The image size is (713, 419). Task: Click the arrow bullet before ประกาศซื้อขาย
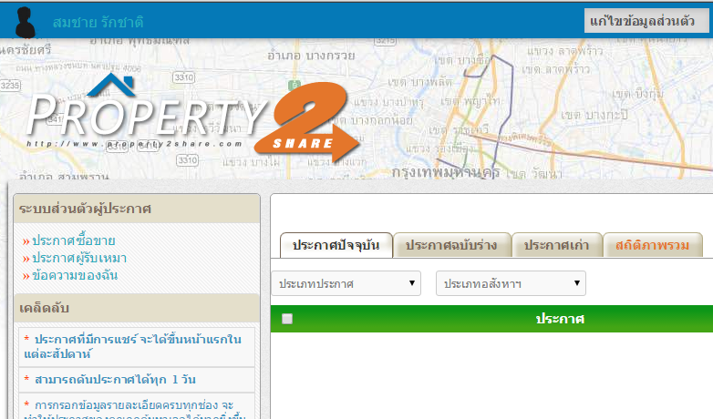click(26, 241)
